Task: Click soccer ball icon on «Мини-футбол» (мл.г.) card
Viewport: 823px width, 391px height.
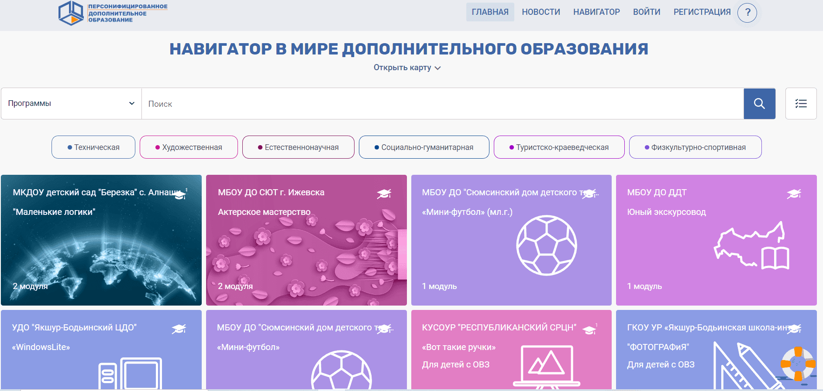Action: (547, 245)
